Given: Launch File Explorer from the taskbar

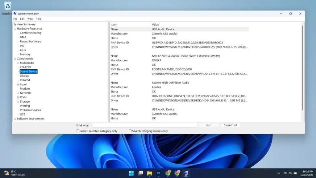Looking at the screenshot, I should click(x=150, y=173).
